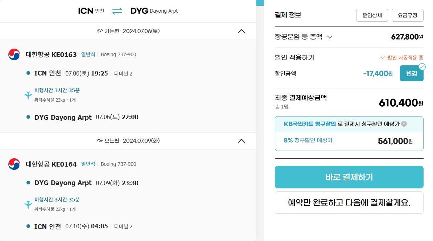
Task: Click the 위탁수하물 23kg text under KE0163
Action: (x=55, y=100)
